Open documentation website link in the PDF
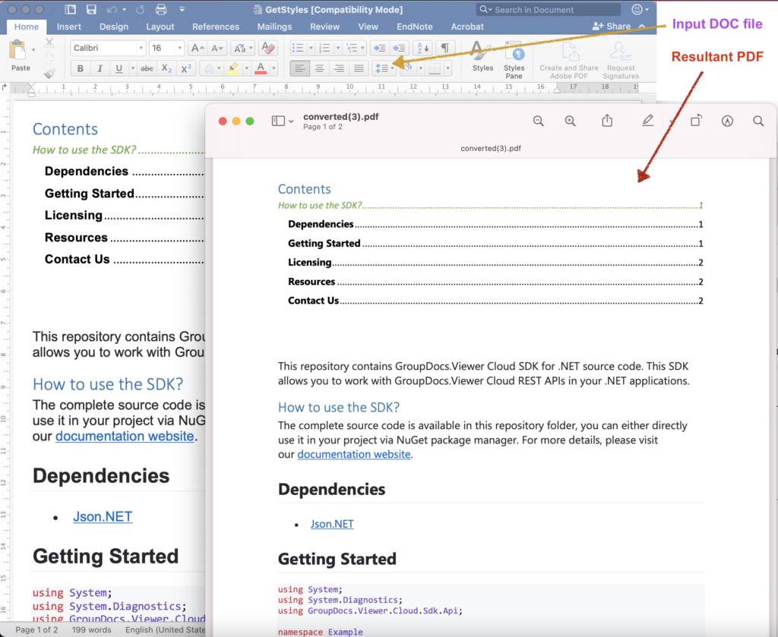The width and height of the screenshot is (778, 637). 354,454
